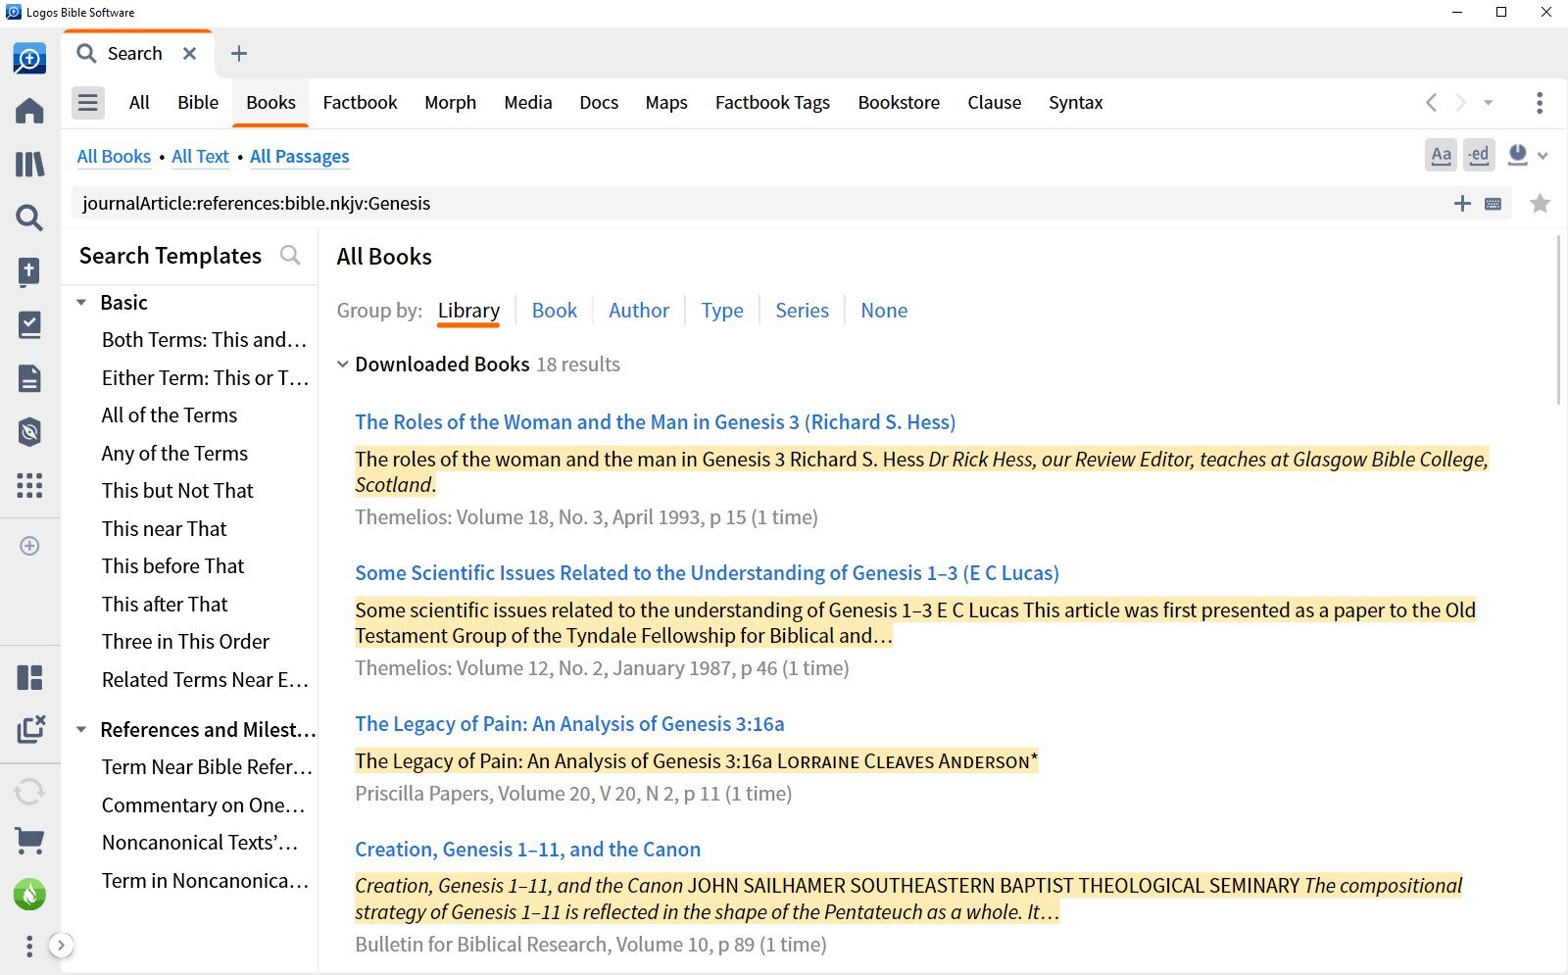Open the Search magnifier in sidebar
The image size is (1568, 975).
(29, 218)
